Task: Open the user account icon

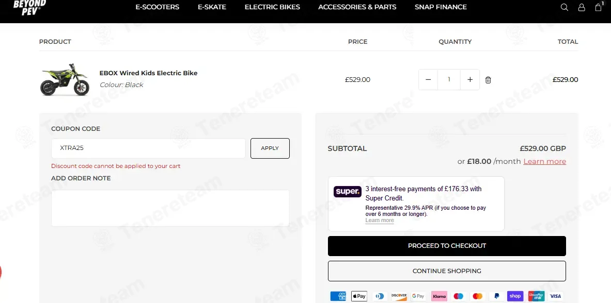Action: (x=582, y=7)
